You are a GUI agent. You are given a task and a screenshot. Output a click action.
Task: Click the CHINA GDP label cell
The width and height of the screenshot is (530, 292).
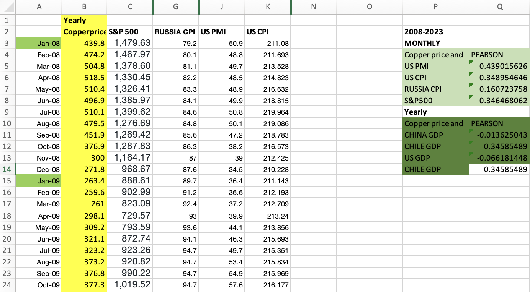click(436, 135)
